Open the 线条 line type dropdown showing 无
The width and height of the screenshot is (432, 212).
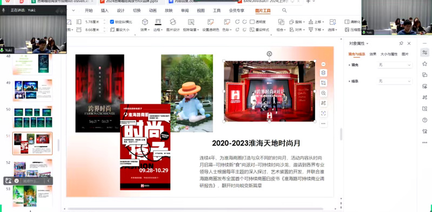click(394, 81)
